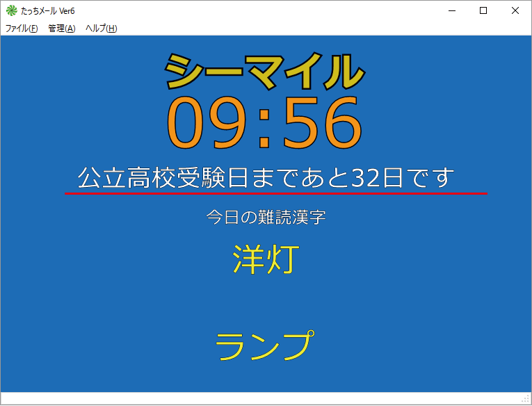This screenshot has height=406, width=532.
Task: Click the white status bar at the bottom
Action: (264, 398)
